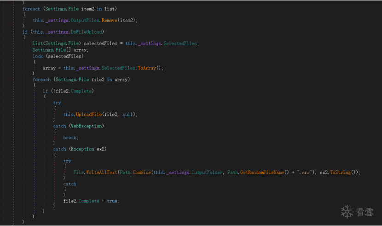Click the 'lock (selectedFiles)' statement
Screen dimensions: 382x226
58,56
